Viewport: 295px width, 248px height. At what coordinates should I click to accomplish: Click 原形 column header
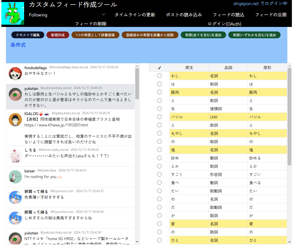coord(267,68)
